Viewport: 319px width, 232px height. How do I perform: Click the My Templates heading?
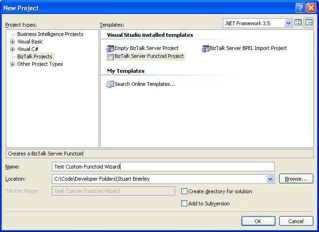pyautogui.click(x=126, y=71)
